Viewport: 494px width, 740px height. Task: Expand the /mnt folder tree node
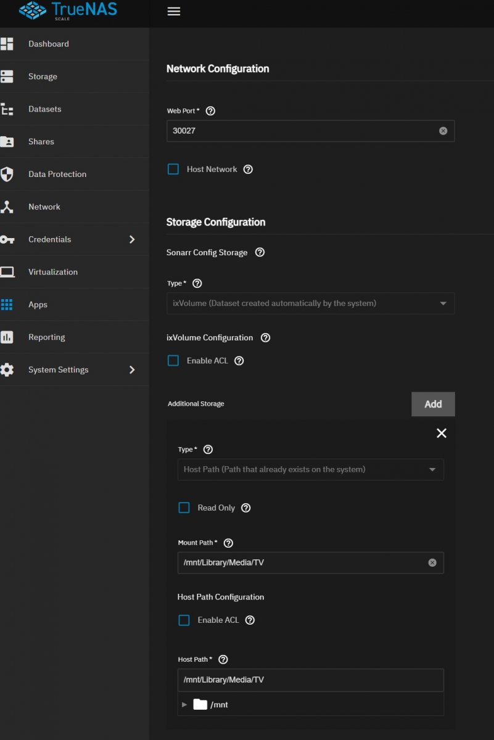click(184, 704)
